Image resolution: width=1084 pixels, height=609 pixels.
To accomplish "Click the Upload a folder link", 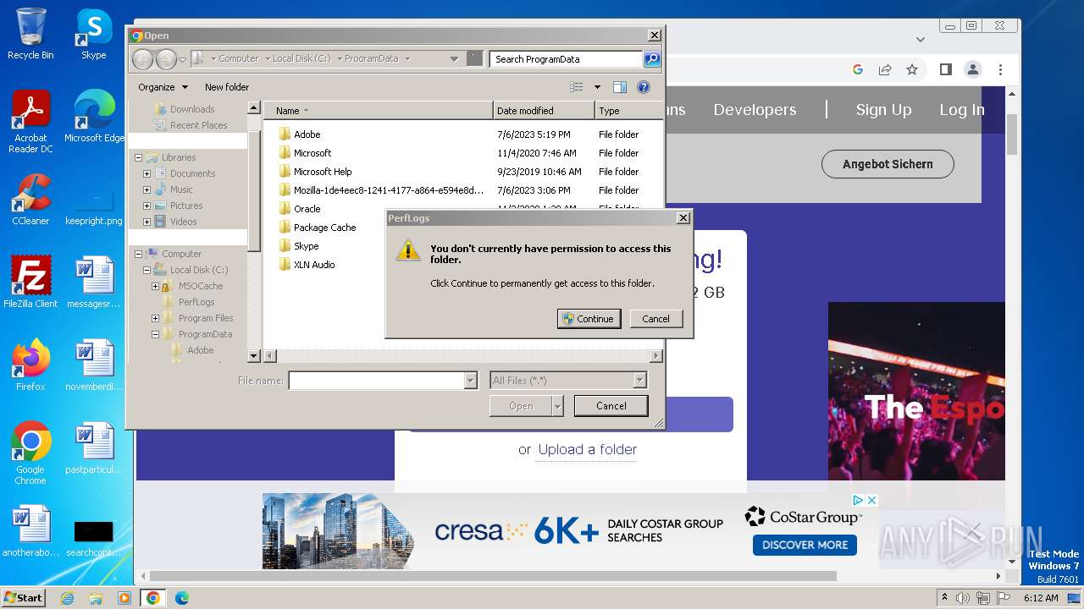I will tap(588, 449).
